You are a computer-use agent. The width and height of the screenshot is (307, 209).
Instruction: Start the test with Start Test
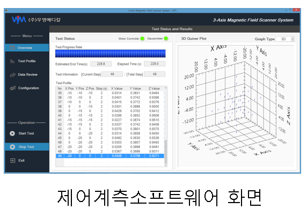pyautogui.click(x=27, y=133)
